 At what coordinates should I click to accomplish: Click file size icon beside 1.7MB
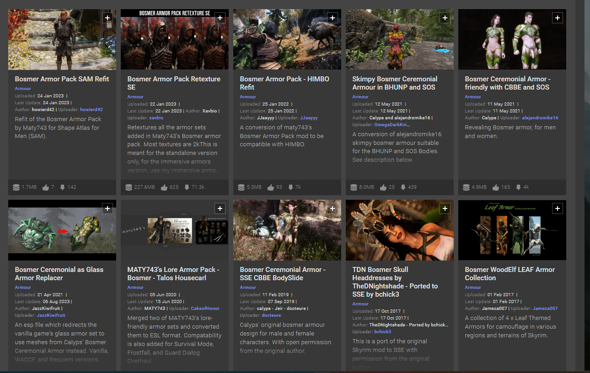point(16,187)
